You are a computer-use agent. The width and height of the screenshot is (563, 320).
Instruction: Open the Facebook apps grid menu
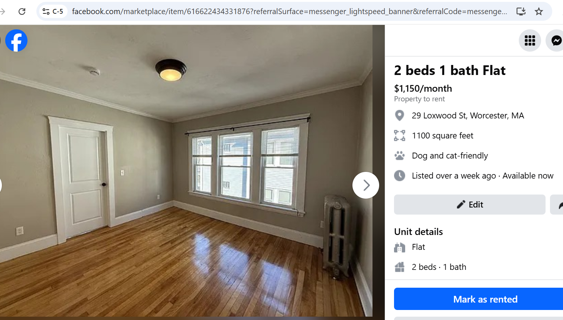[530, 40]
